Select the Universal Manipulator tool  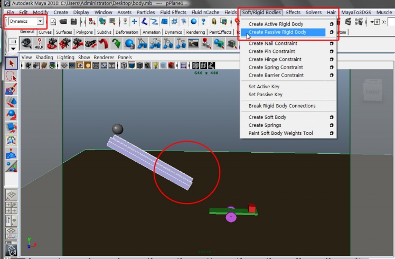click(x=11, y=141)
